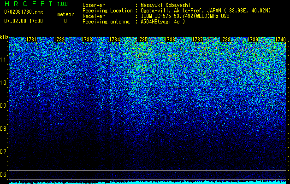Click the 1739 time marker
The height and width of the screenshot is (184, 290).
pos(253,40)
